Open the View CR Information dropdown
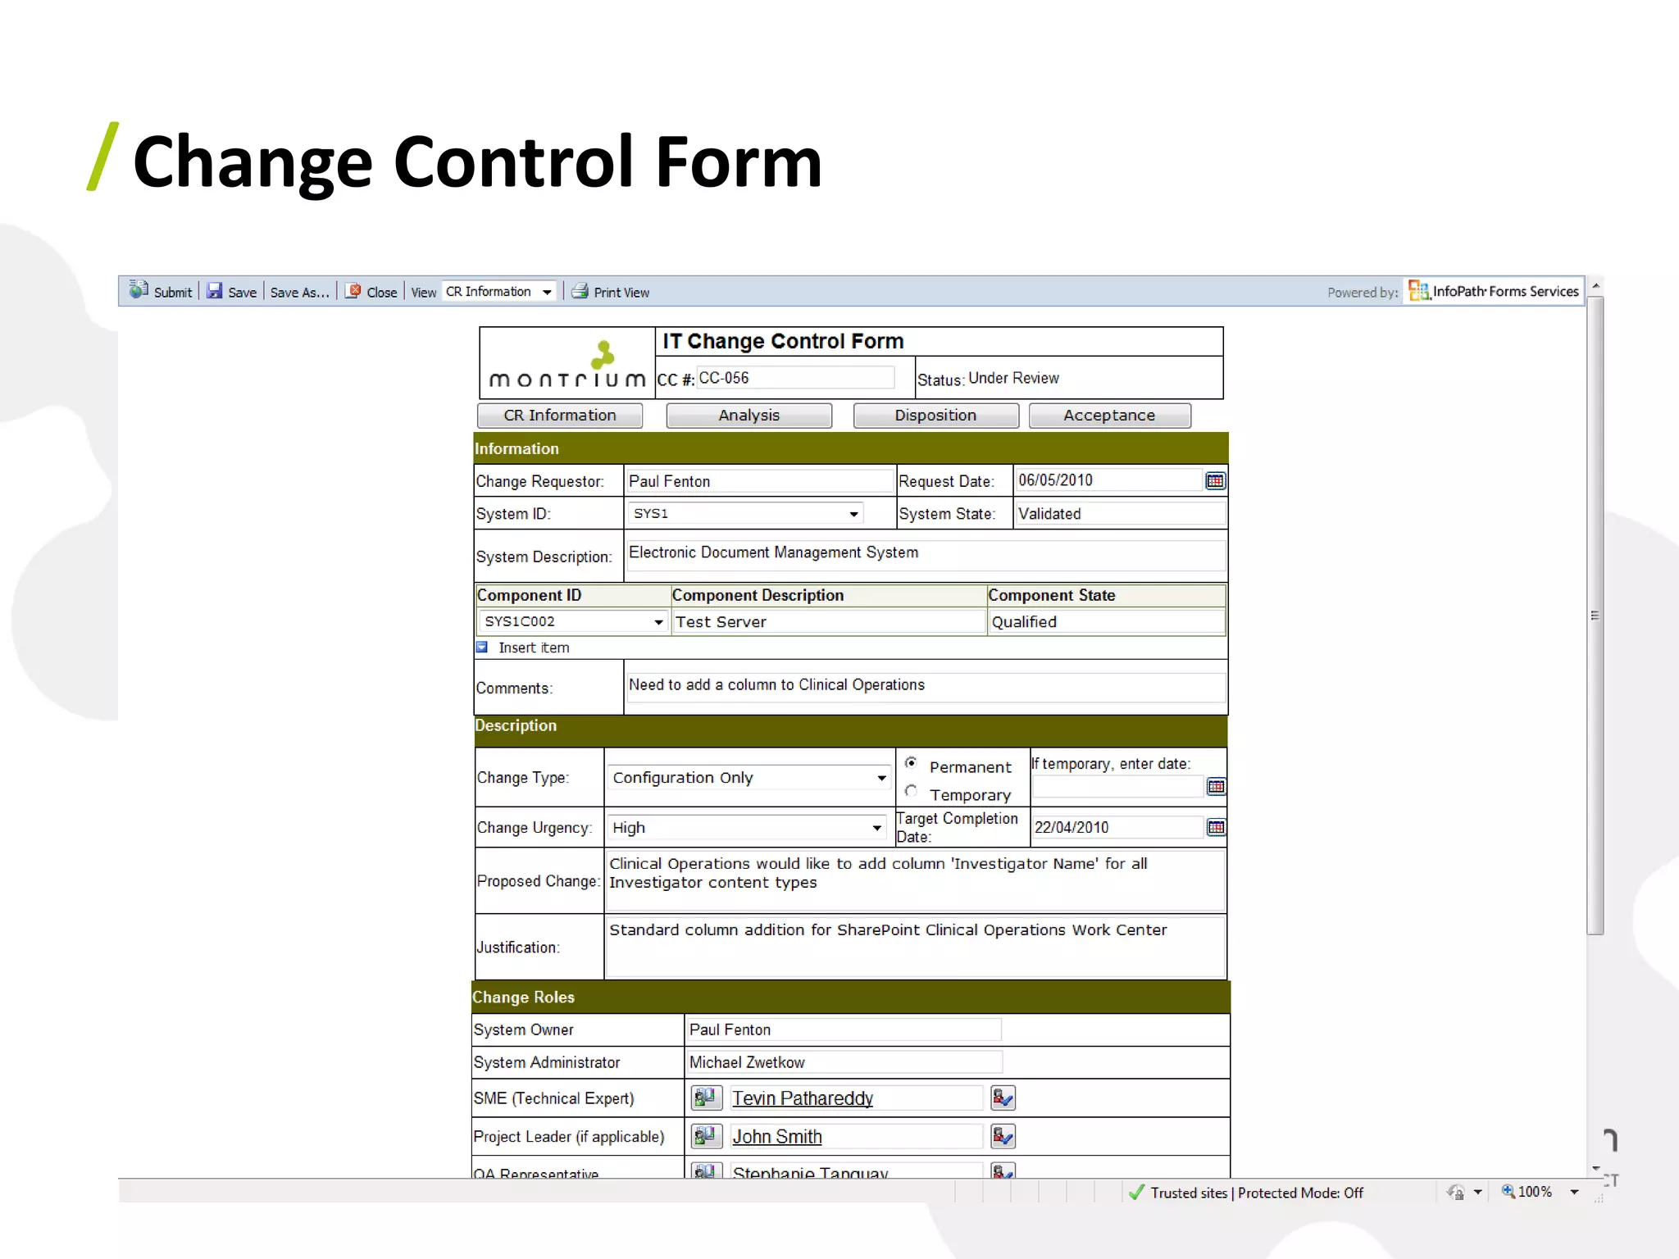1679x1259 pixels. (499, 292)
